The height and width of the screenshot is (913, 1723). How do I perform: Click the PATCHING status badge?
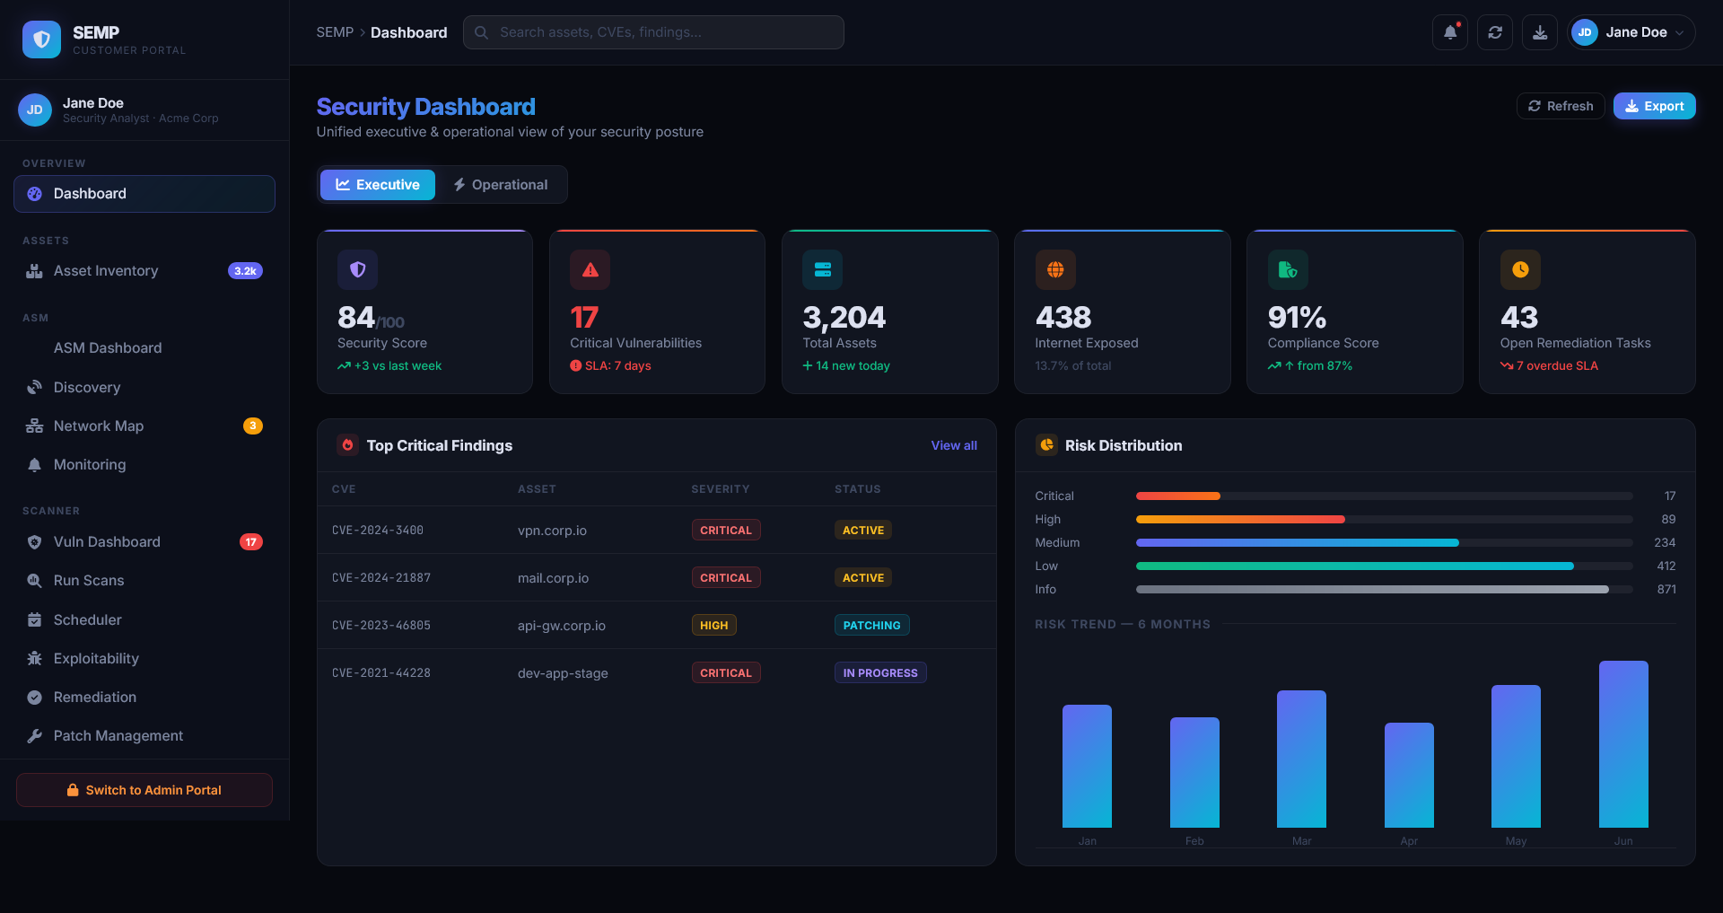pyautogui.click(x=871, y=626)
